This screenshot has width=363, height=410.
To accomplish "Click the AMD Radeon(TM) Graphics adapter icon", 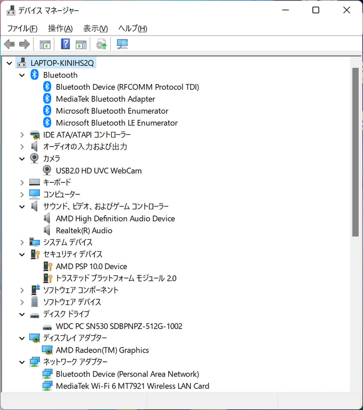I will [47, 350].
